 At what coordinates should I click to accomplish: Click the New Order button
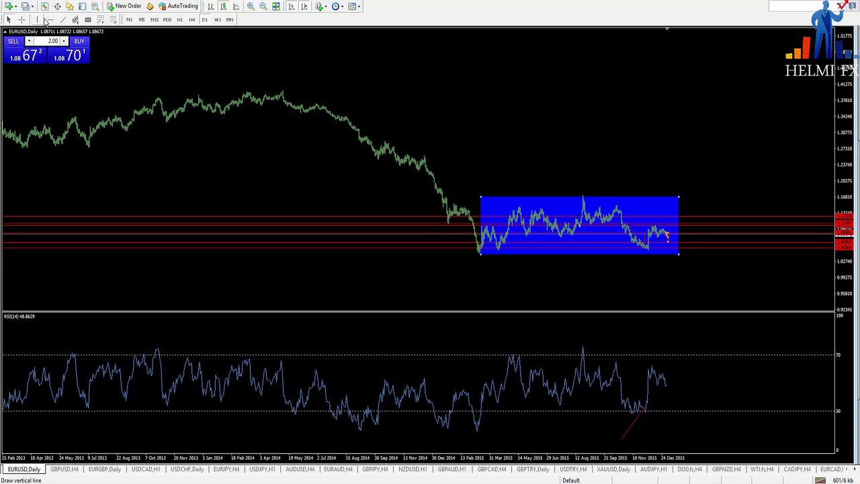pyautogui.click(x=124, y=6)
